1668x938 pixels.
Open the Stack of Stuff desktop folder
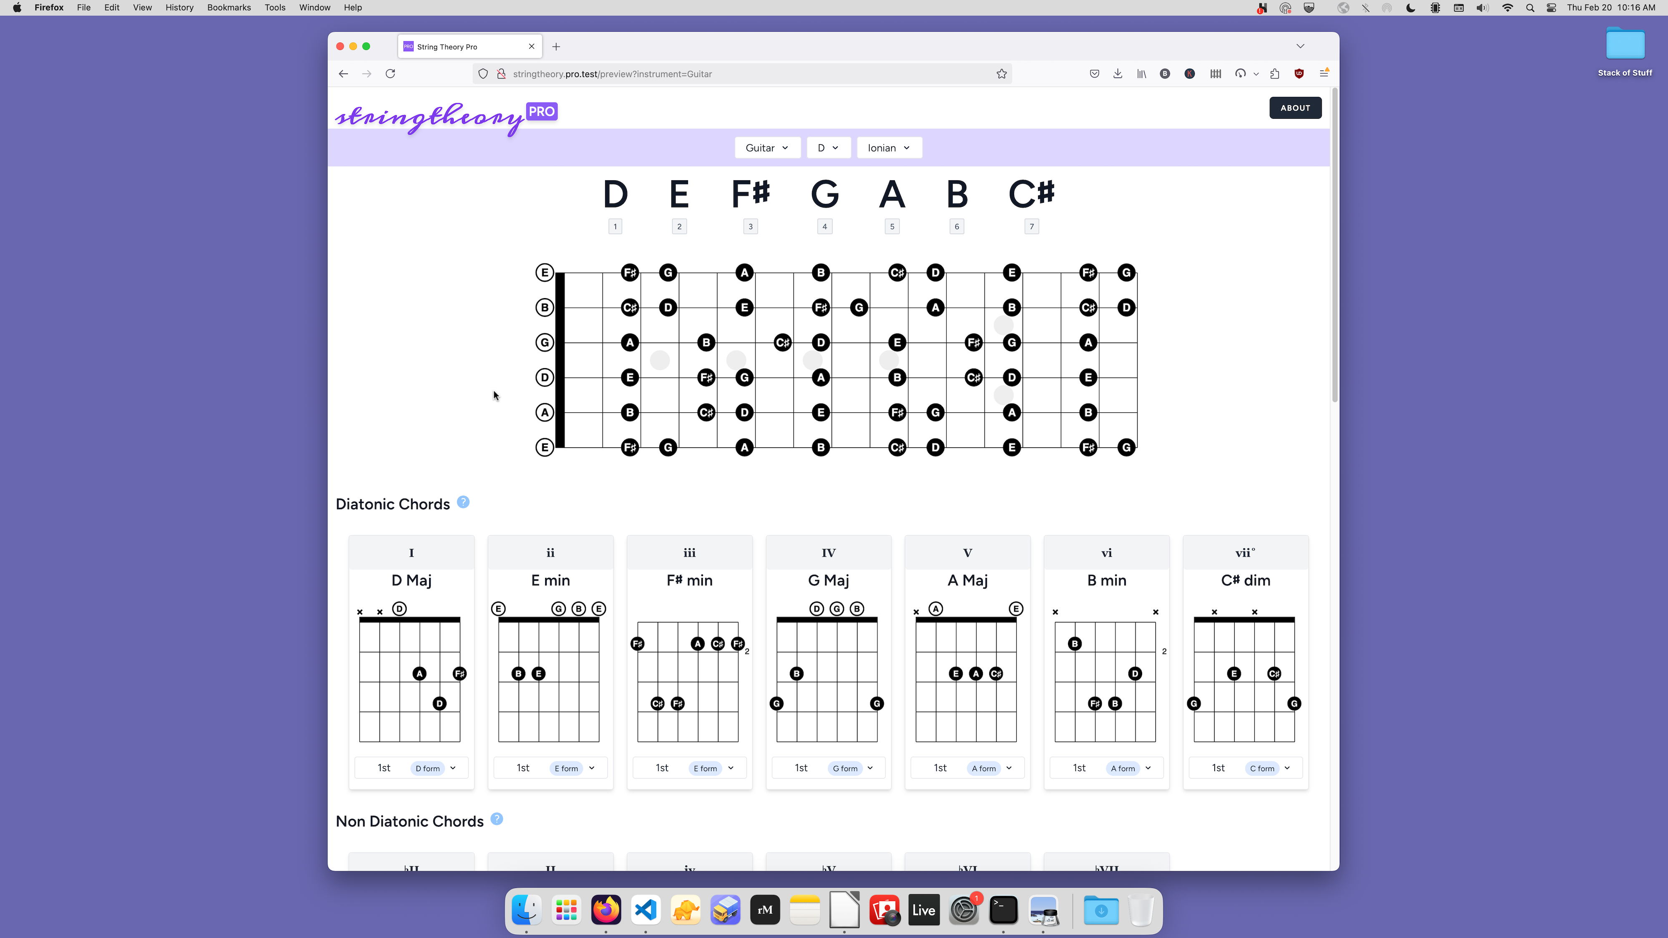1625,52
